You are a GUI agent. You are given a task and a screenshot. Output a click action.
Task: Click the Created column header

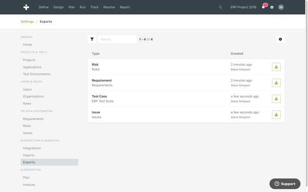(237, 54)
